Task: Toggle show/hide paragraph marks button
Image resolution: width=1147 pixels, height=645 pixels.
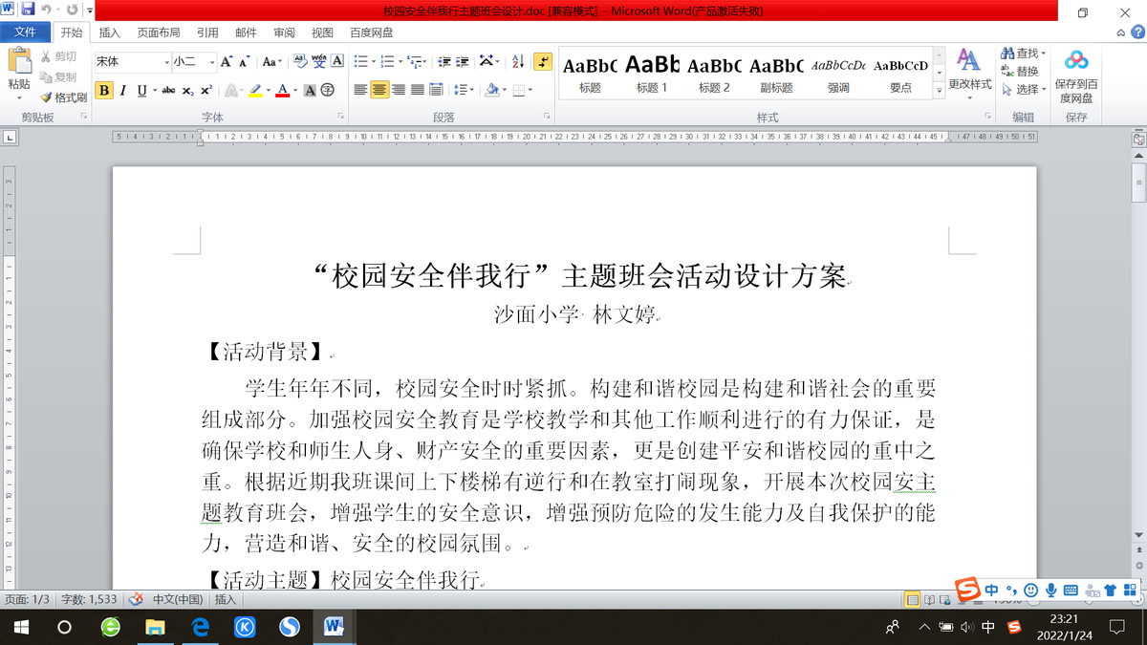Action: pyautogui.click(x=543, y=61)
